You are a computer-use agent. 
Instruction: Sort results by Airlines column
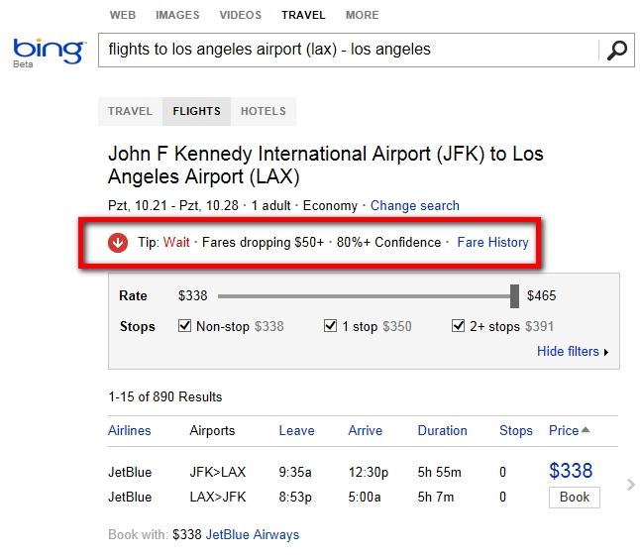[130, 430]
